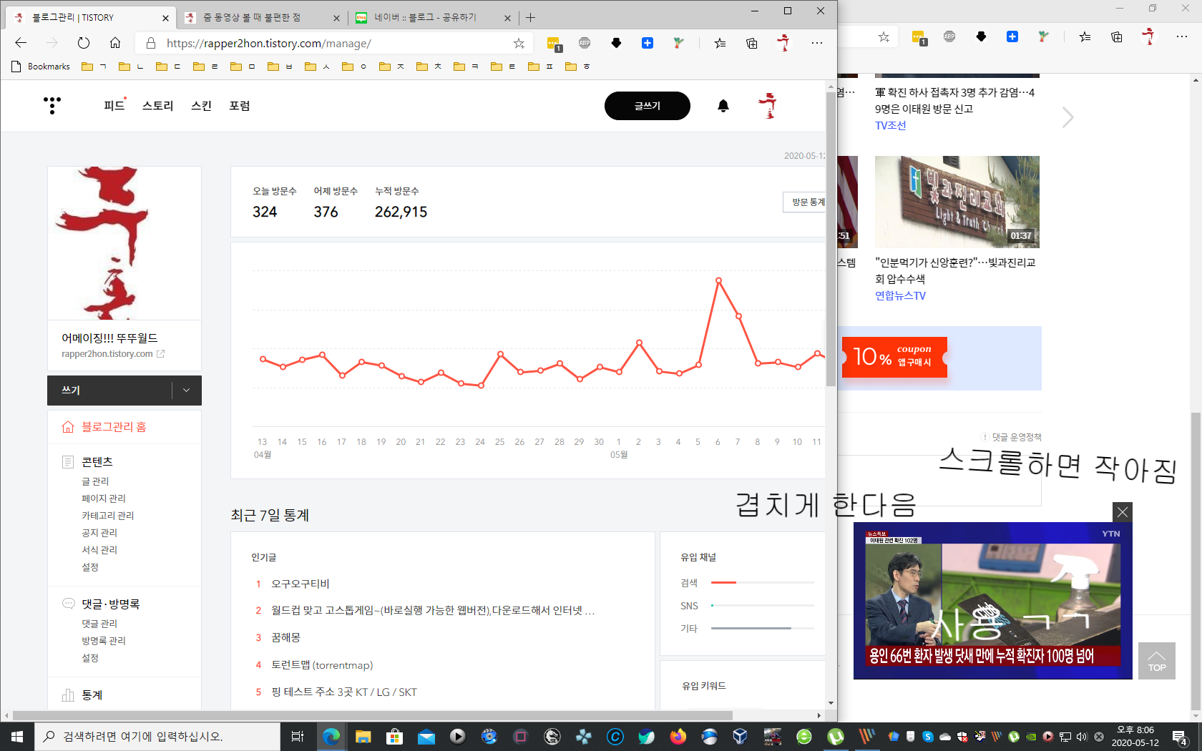1202x751 pixels.
Task: Open the blue plus extension icon
Action: pyautogui.click(x=648, y=43)
